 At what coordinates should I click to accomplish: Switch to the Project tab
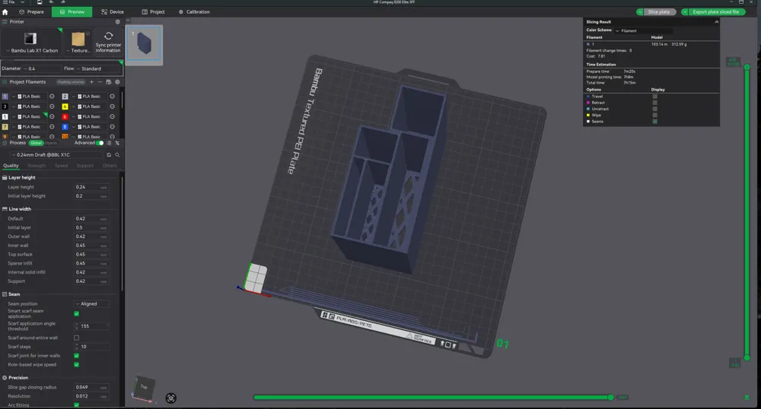point(153,11)
